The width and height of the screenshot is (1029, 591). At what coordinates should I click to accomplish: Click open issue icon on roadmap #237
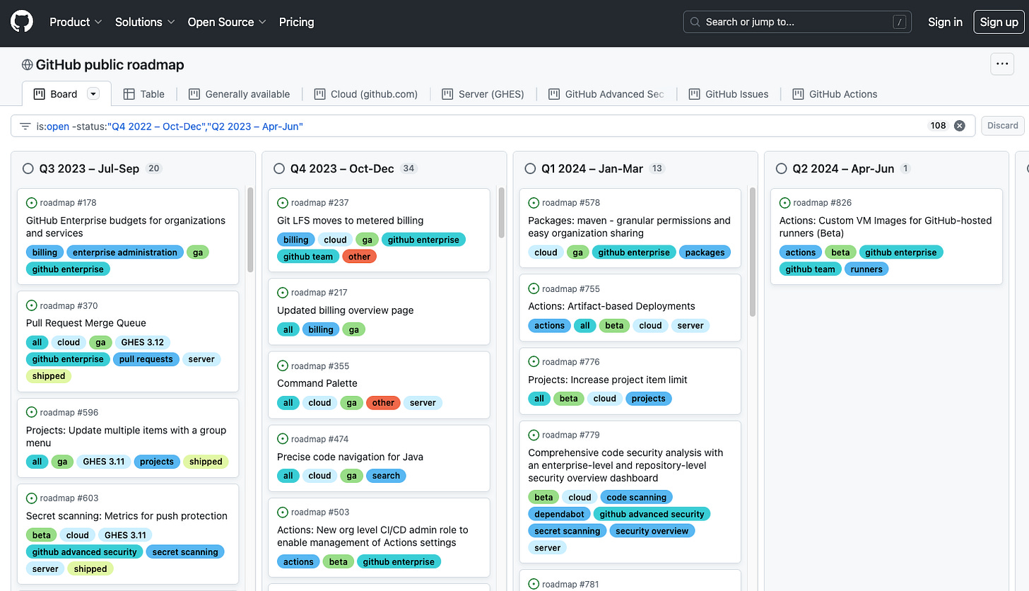pyautogui.click(x=283, y=203)
